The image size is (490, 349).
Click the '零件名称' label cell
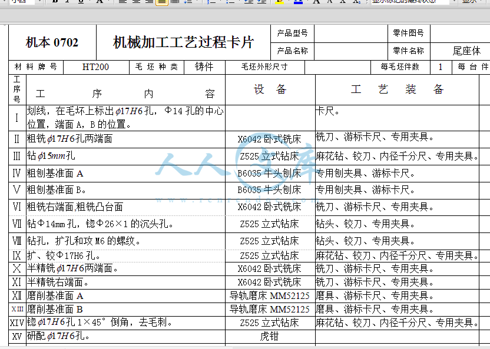(x=409, y=51)
